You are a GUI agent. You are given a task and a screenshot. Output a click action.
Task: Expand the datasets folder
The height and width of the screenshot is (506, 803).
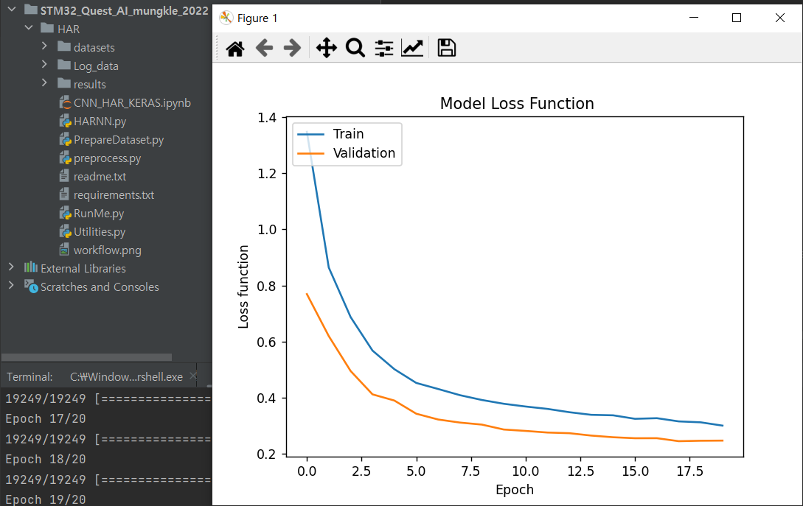44,47
